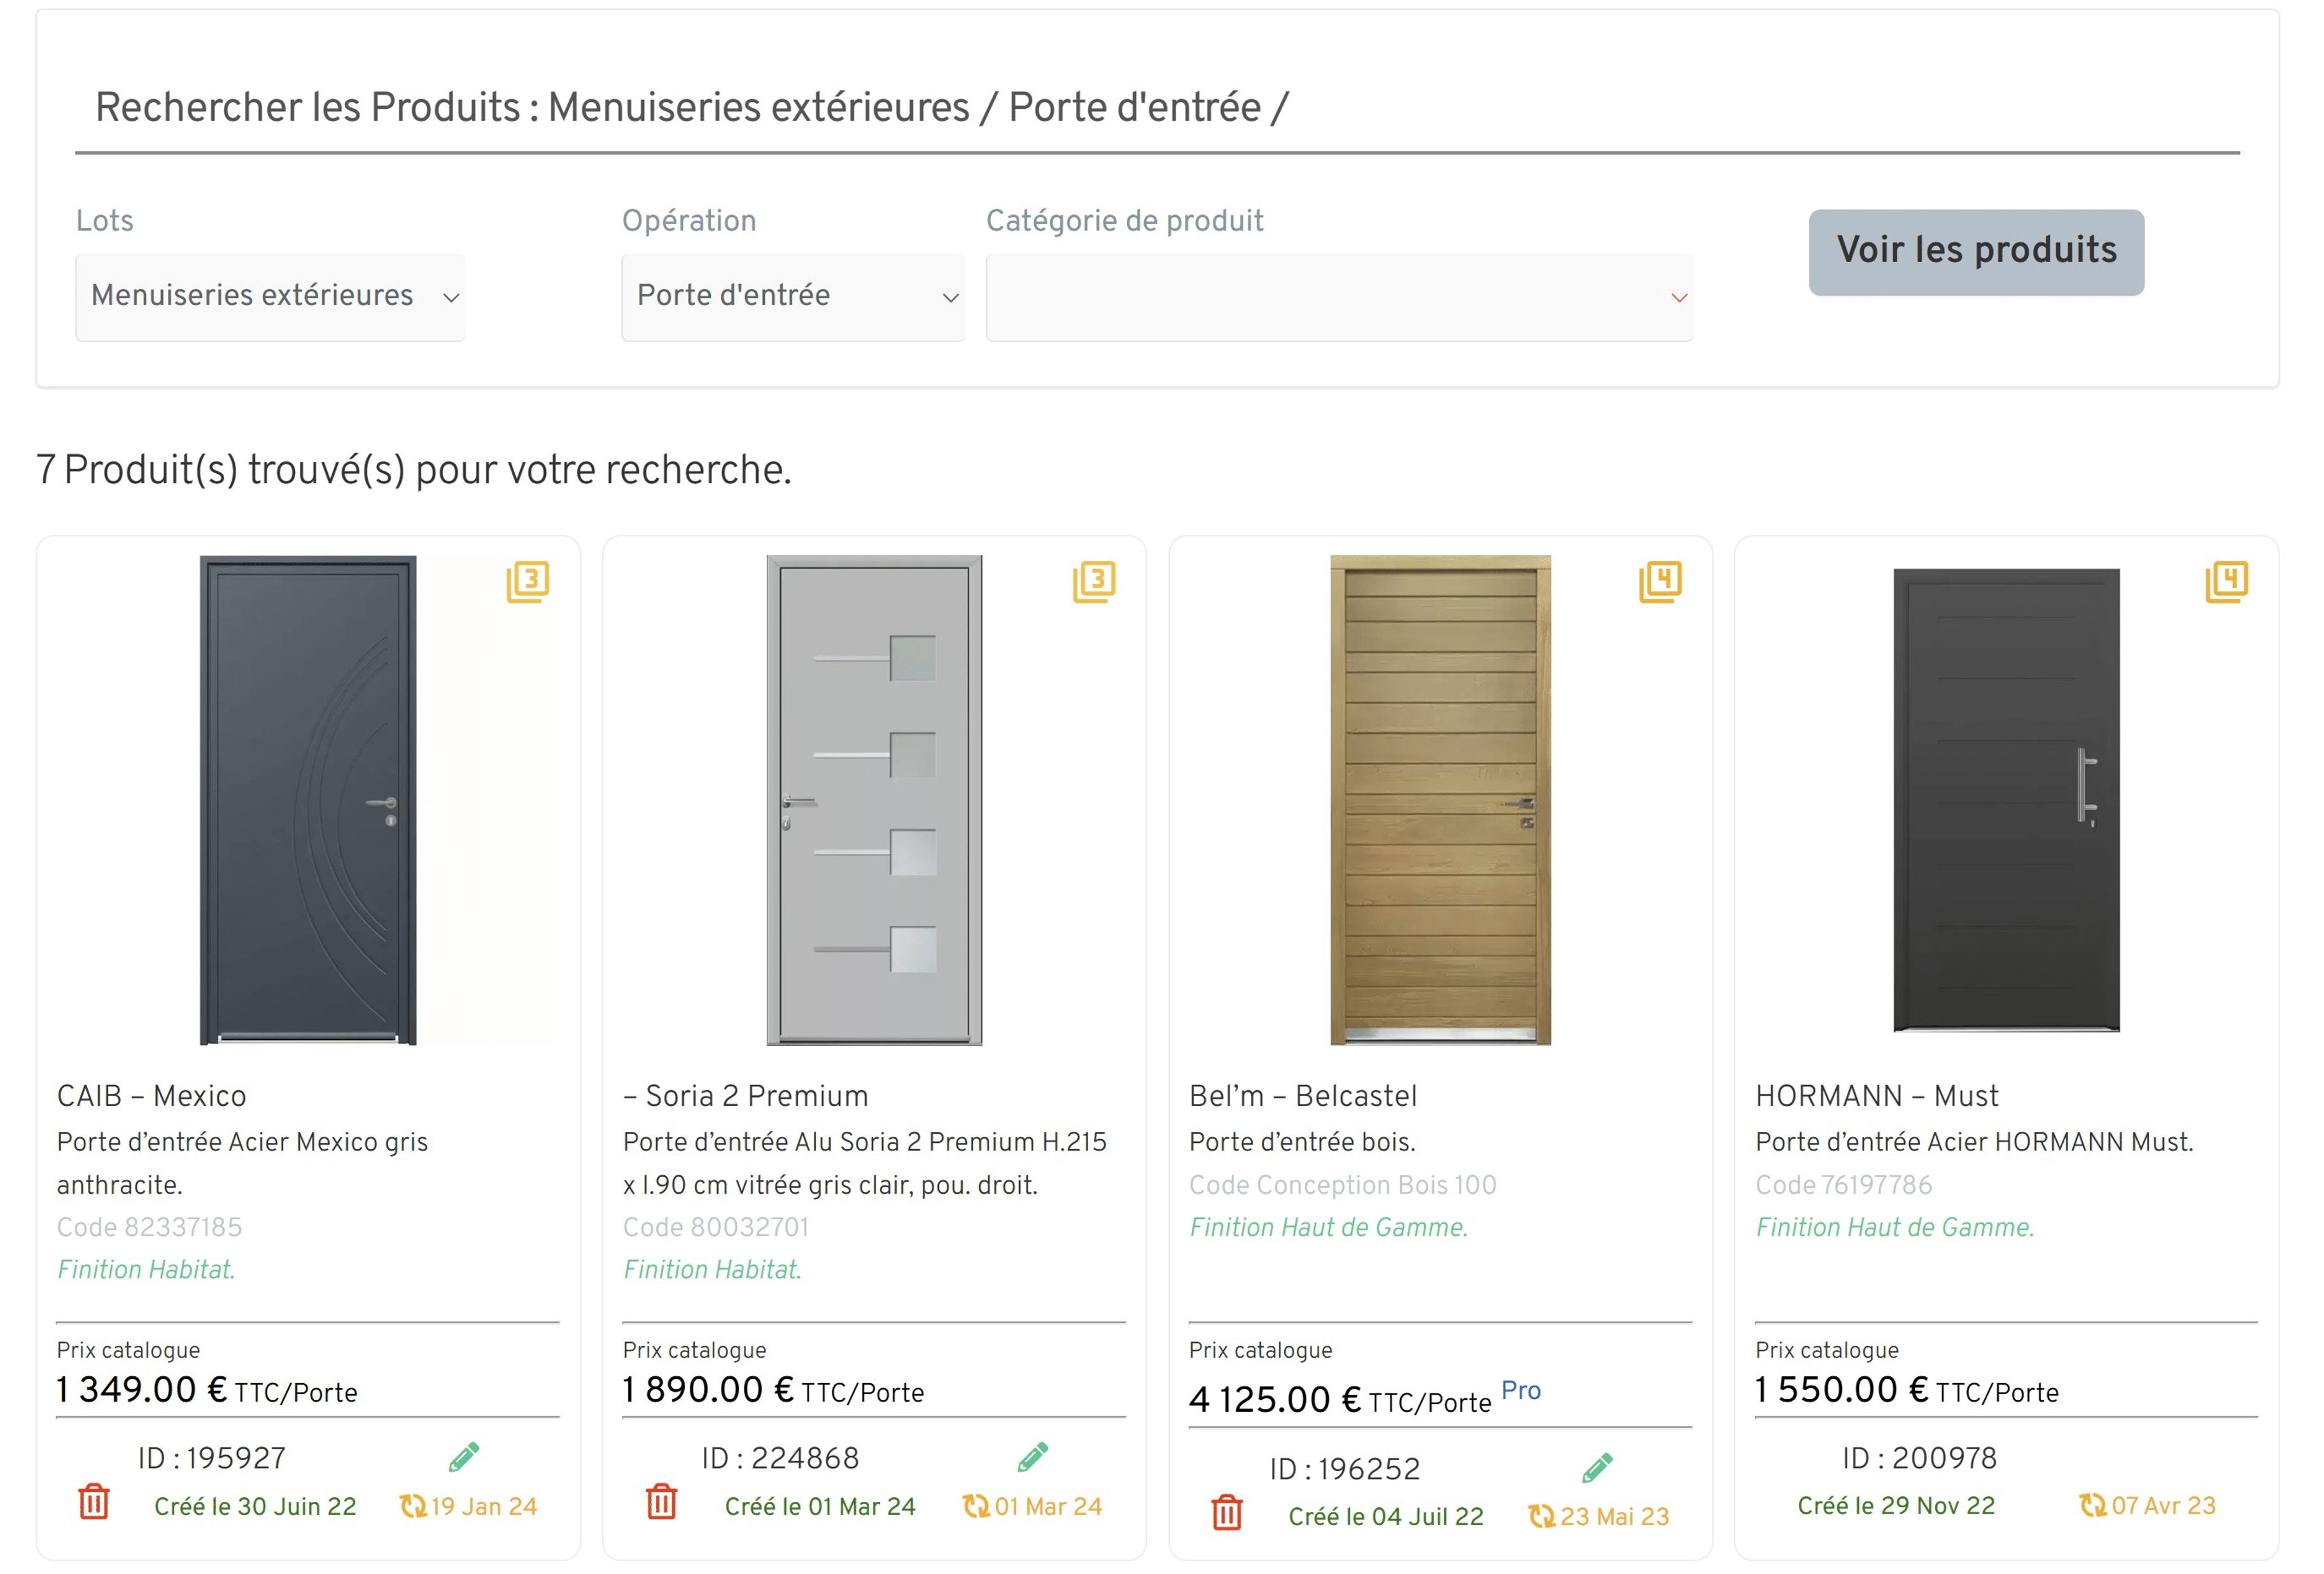
Task: Edit Soria 2 Premium using pencil icon
Action: tap(1032, 1456)
